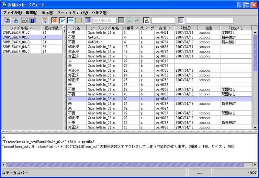Click the down arrow on the horizontal pane splitter
This screenshot has height=178, width=259.
(x=6, y=132)
